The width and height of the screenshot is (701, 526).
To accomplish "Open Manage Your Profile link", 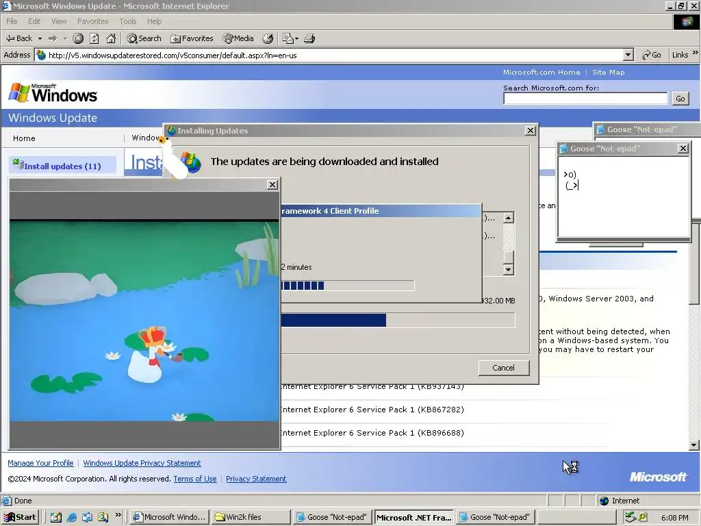I will (40, 463).
